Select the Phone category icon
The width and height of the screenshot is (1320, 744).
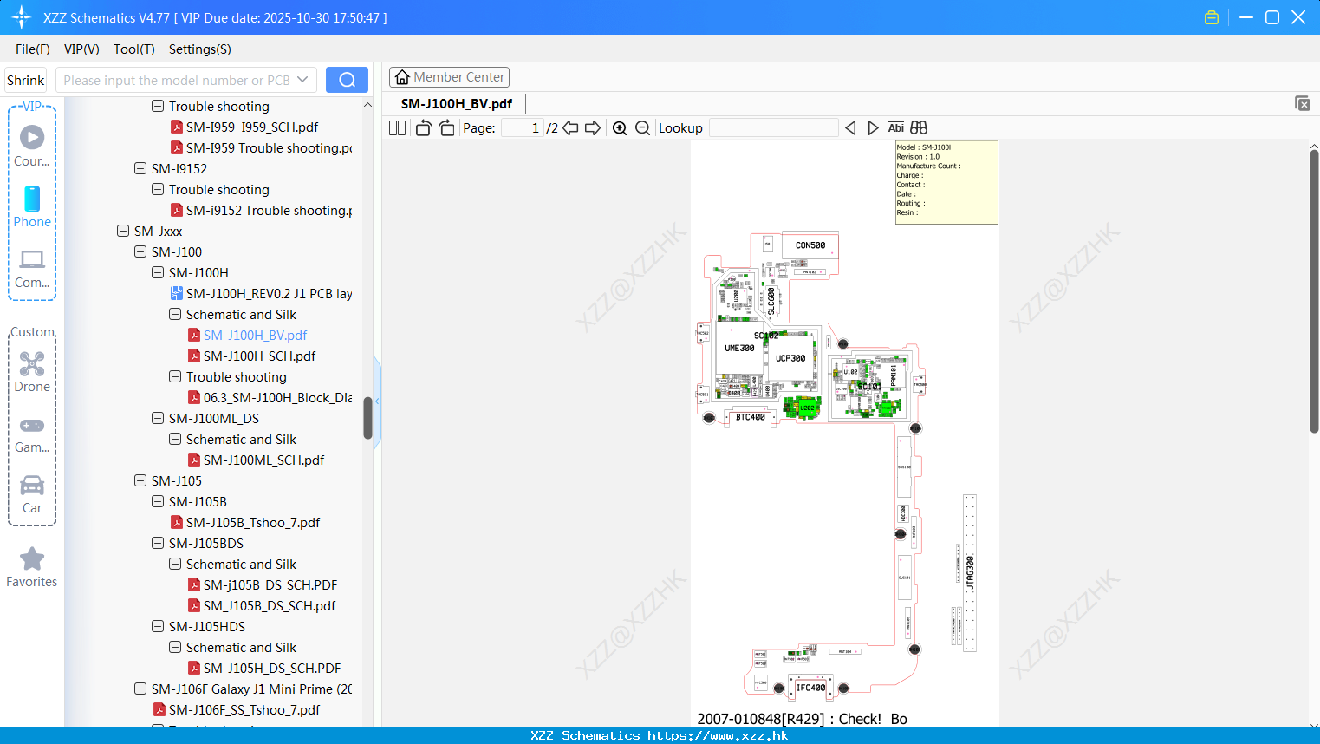[32, 206]
